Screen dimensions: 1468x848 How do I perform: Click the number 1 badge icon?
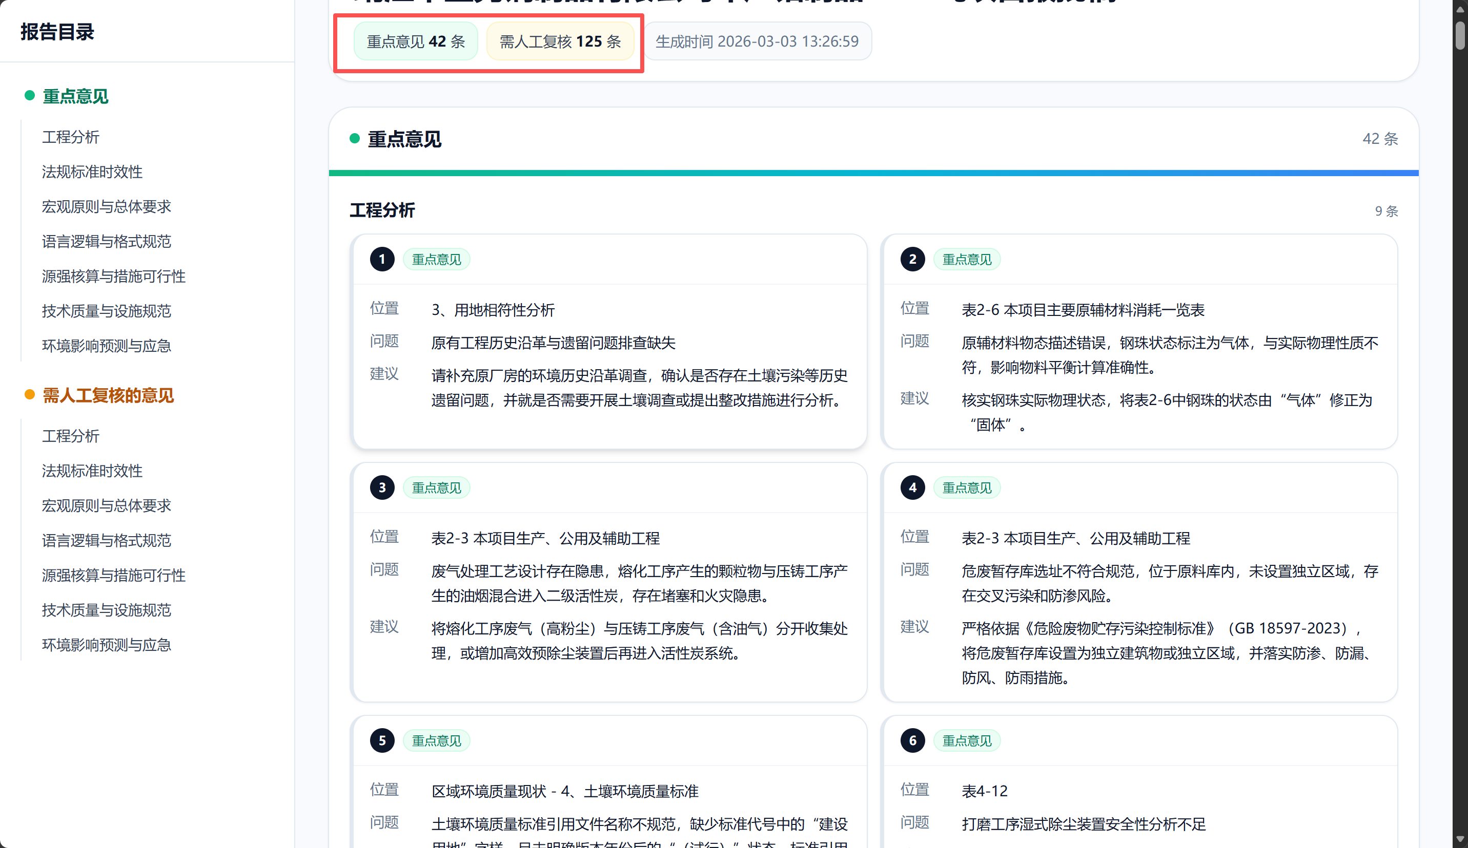tap(382, 259)
